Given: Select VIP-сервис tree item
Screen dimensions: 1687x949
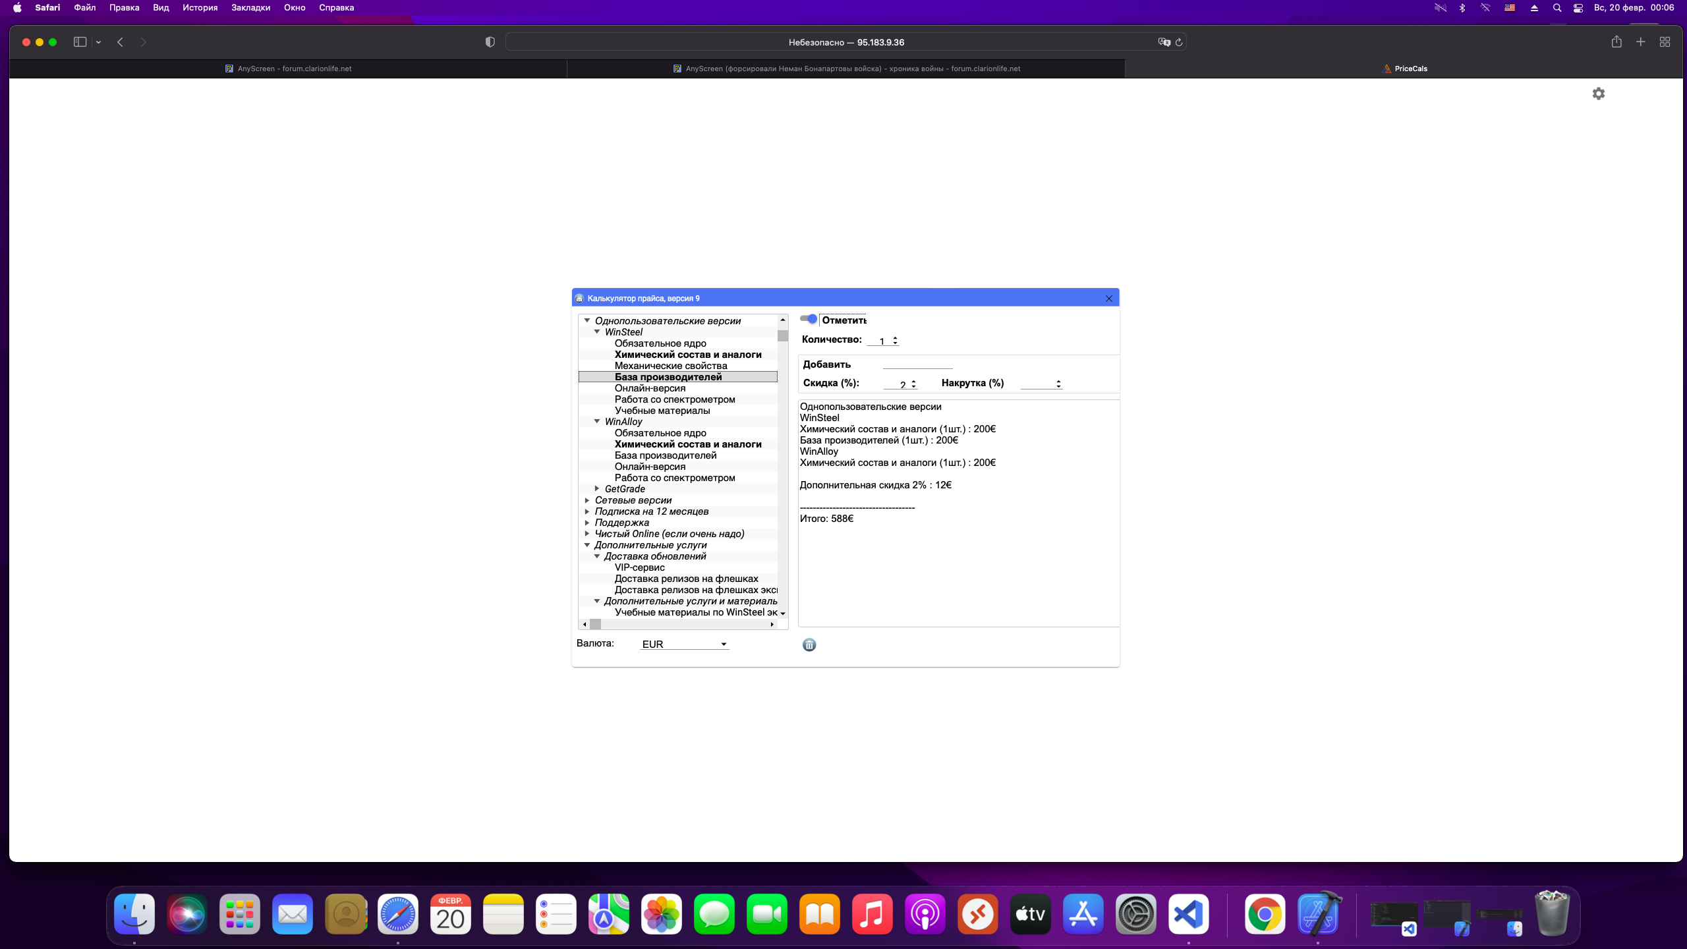Looking at the screenshot, I should pos(639,567).
